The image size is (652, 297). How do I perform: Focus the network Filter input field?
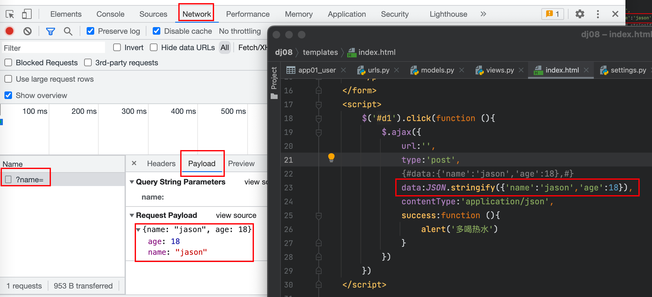tap(53, 48)
